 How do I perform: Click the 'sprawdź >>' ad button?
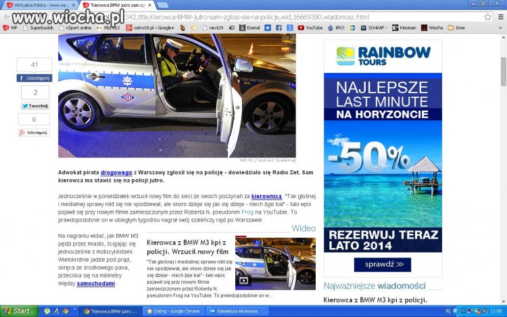tap(383, 264)
